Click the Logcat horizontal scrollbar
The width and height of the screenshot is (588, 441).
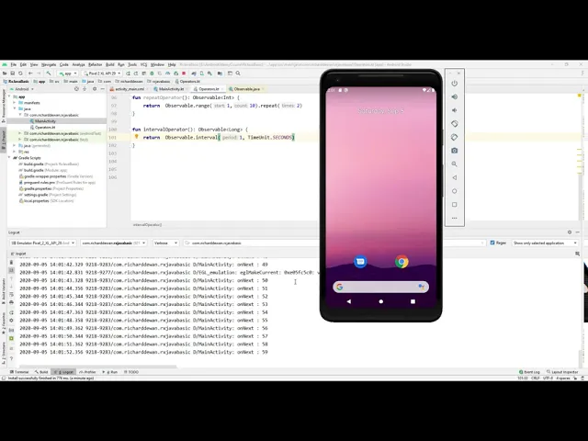(97, 367)
